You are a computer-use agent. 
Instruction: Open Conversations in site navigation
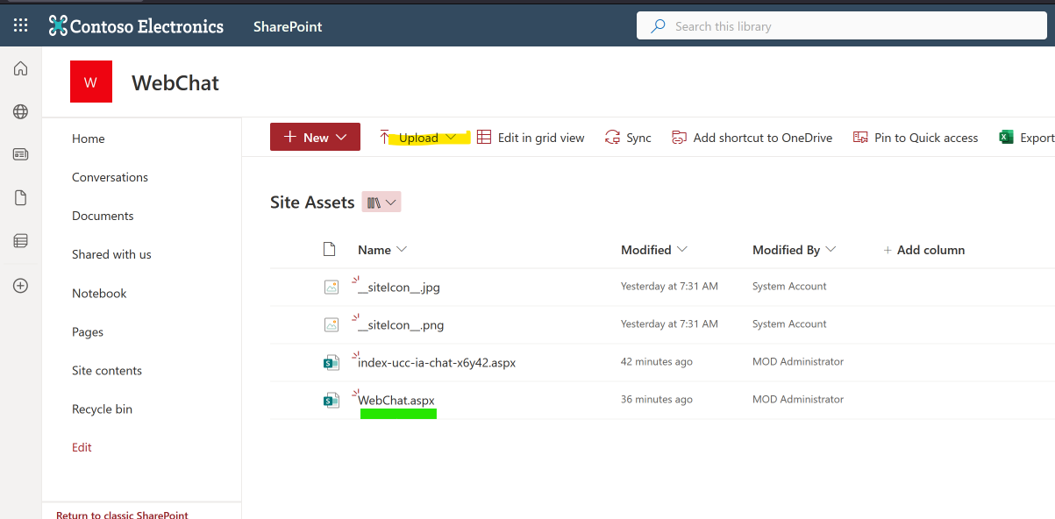tap(110, 177)
